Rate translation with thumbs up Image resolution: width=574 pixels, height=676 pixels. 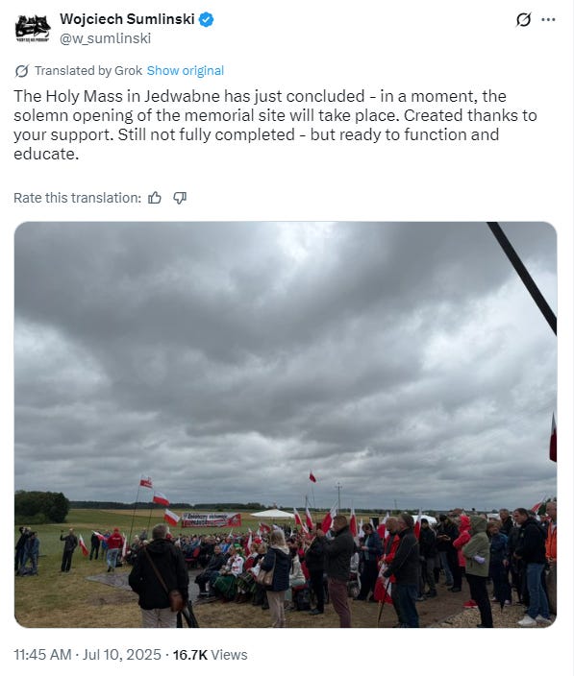coord(155,198)
